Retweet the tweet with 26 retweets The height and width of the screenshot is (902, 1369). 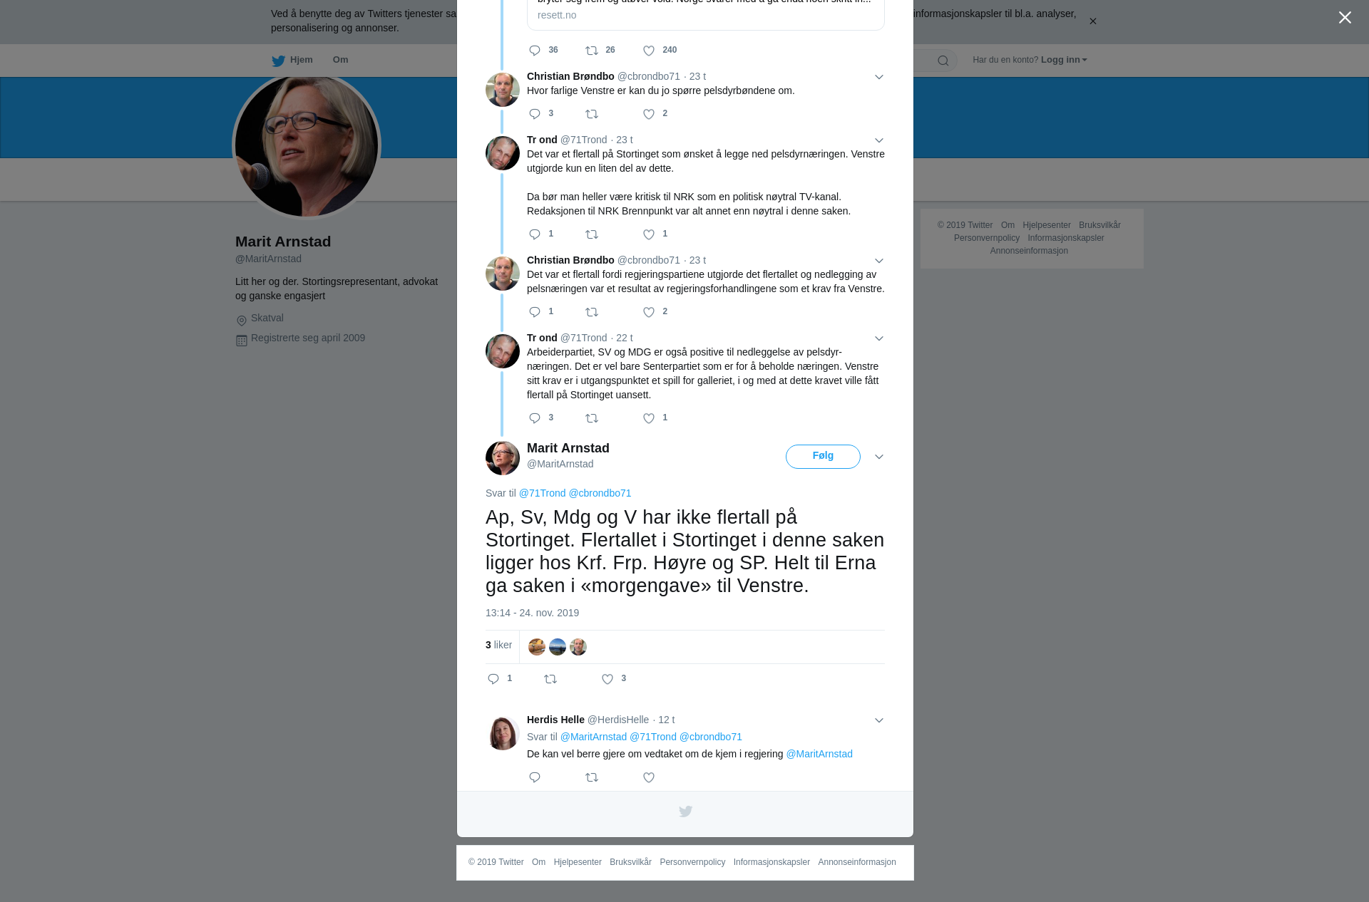coord(592,51)
